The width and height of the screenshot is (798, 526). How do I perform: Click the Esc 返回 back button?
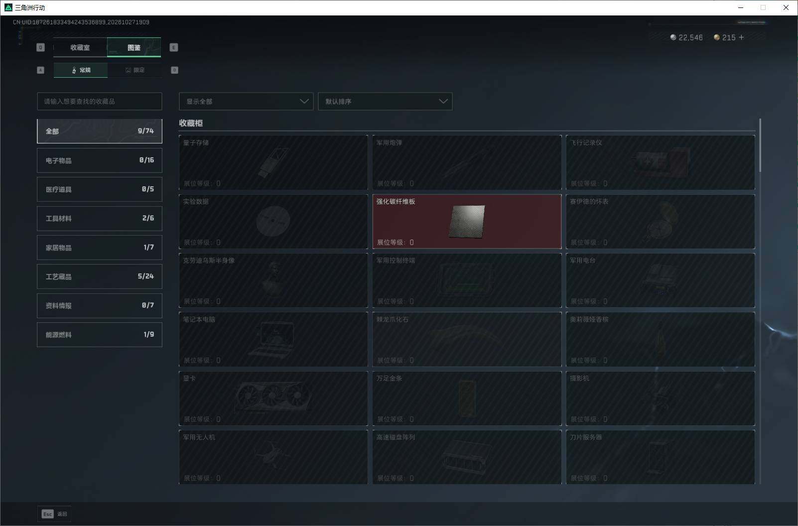(54, 514)
